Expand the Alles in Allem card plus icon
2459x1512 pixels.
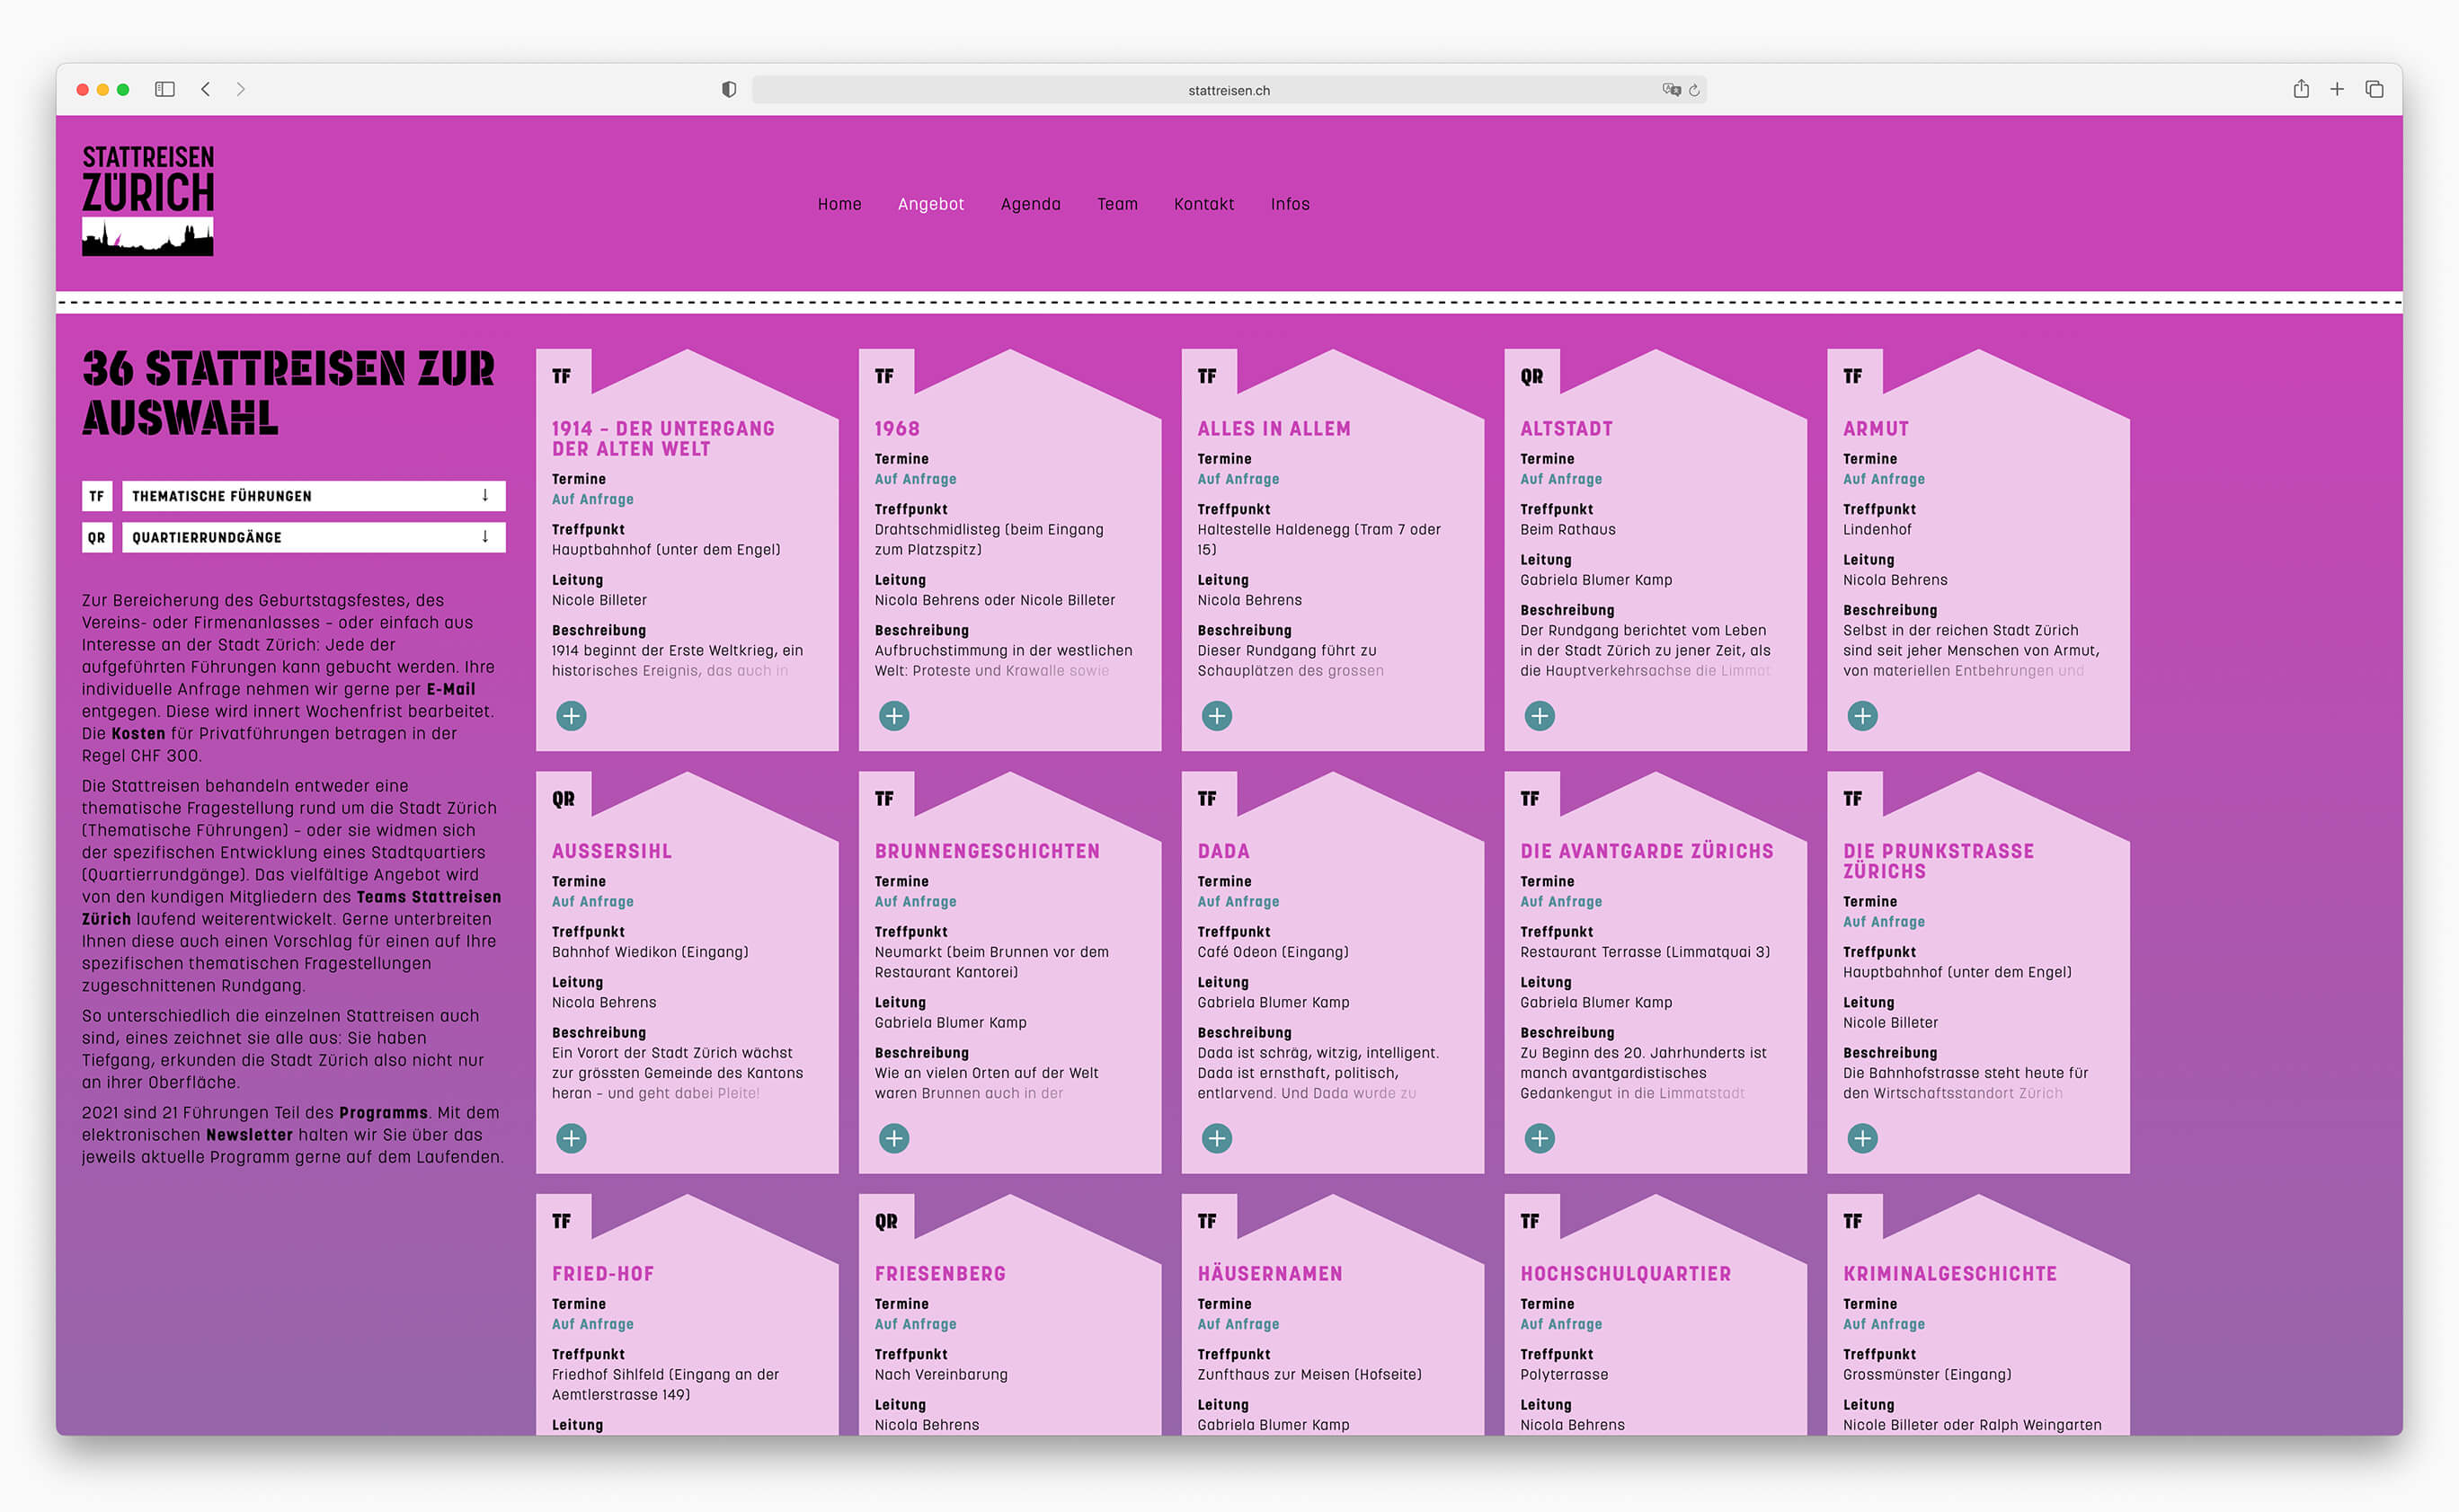[1218, 716]
